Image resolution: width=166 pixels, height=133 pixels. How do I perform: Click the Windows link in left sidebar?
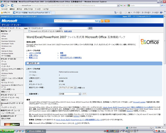[5, 34]
